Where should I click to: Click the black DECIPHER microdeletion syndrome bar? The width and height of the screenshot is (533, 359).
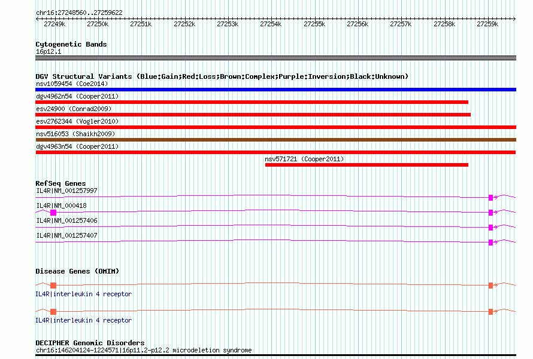tap(275, 355)
